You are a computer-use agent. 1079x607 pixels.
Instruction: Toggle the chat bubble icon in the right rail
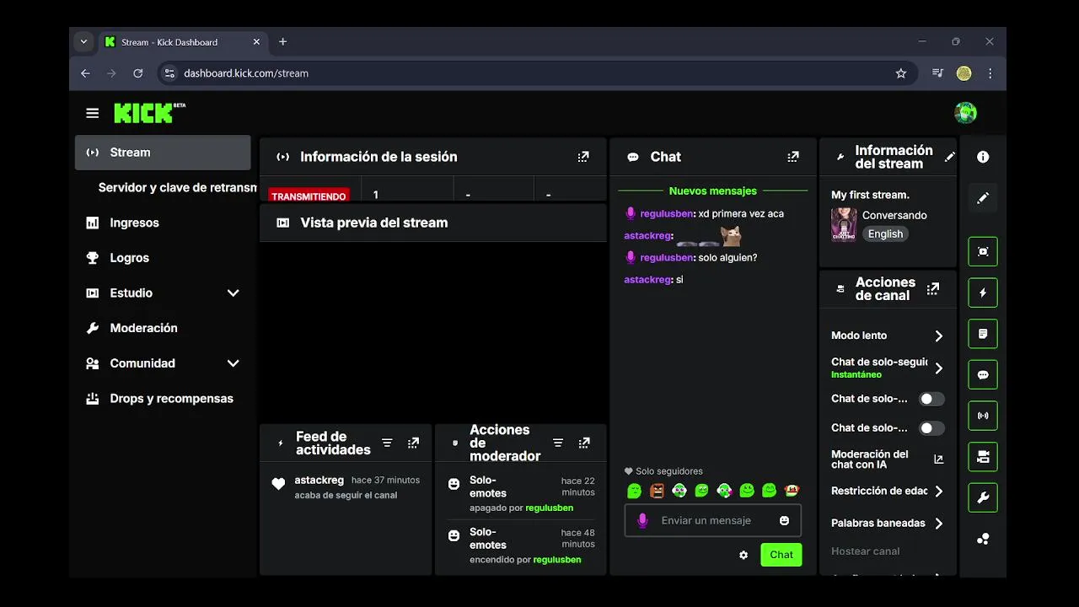(x=983, y=374)
